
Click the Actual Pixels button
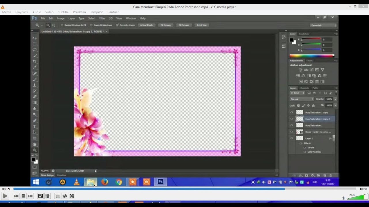click(x=146, y=25)
